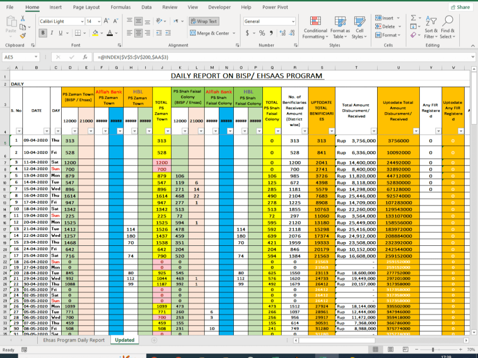Switch to Insert ribbon tab
This screenshot has height=358, width=478.
click(x=55, y=7)
